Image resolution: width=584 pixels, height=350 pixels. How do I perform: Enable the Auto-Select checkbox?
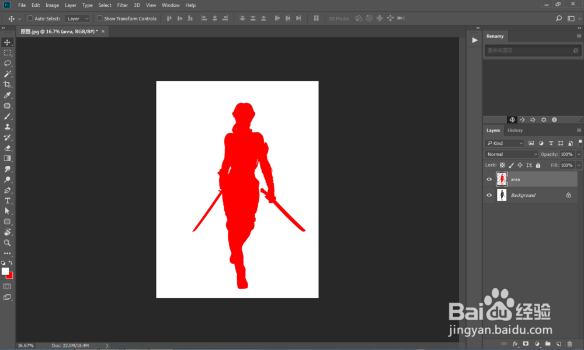[30, 19]
